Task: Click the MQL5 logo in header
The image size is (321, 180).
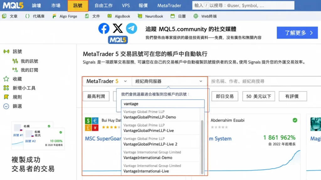Action: click(x=13, y=6)
